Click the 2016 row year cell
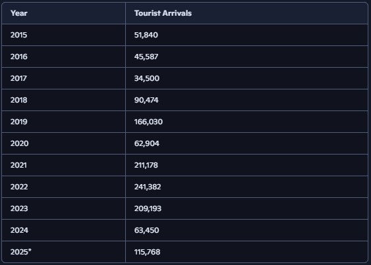Screen dimensions: 371x265 pyautogui.click(x=63, y=57)
